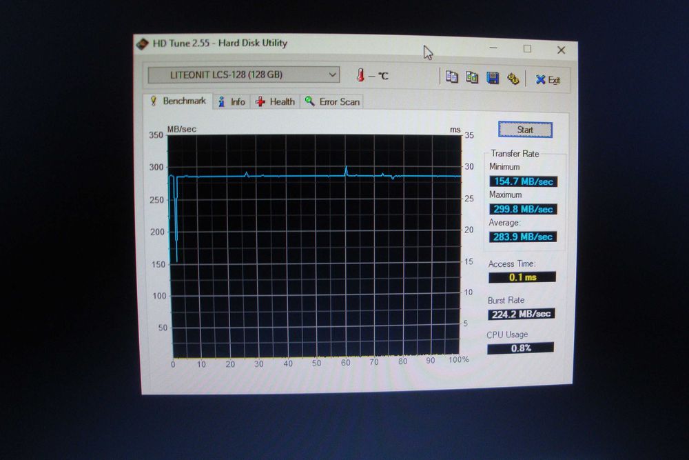This screenshot has height=460, width=689.
Task: Open the Options gear icon
Action: pyautogui.click(x=513, y=79)
